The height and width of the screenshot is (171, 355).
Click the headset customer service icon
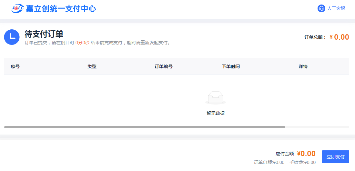(321, 8)
